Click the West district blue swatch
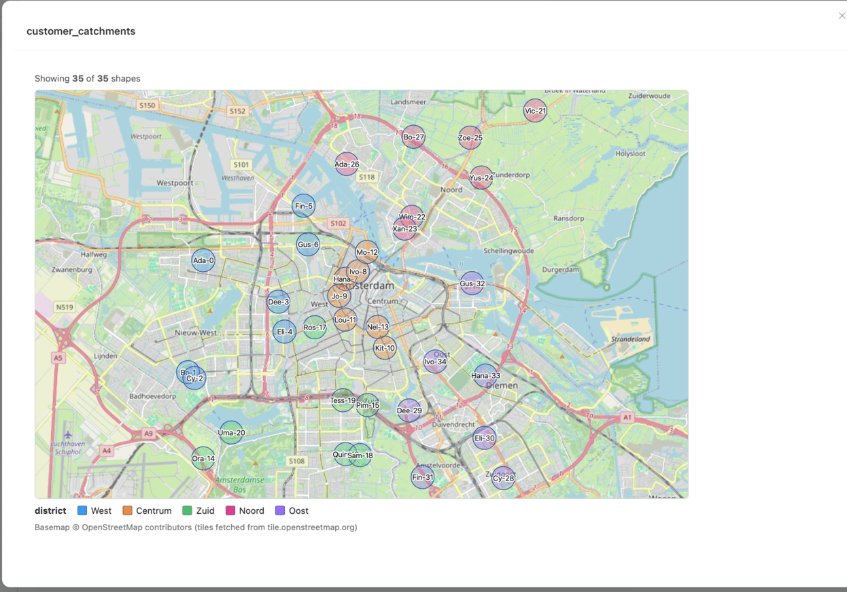 pos(82,510)
